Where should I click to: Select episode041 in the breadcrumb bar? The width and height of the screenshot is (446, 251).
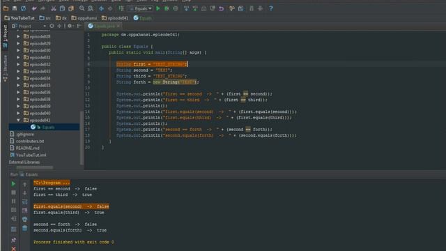115,18
